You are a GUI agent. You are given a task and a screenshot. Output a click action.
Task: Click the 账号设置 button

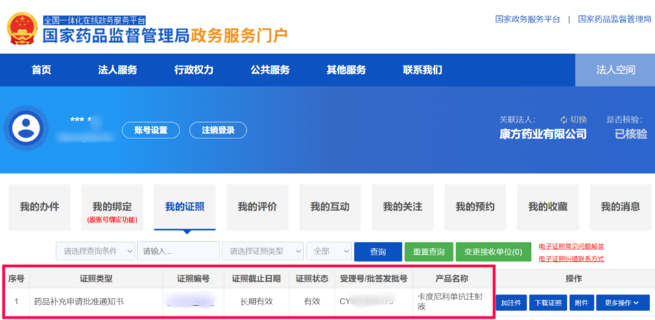150,130
